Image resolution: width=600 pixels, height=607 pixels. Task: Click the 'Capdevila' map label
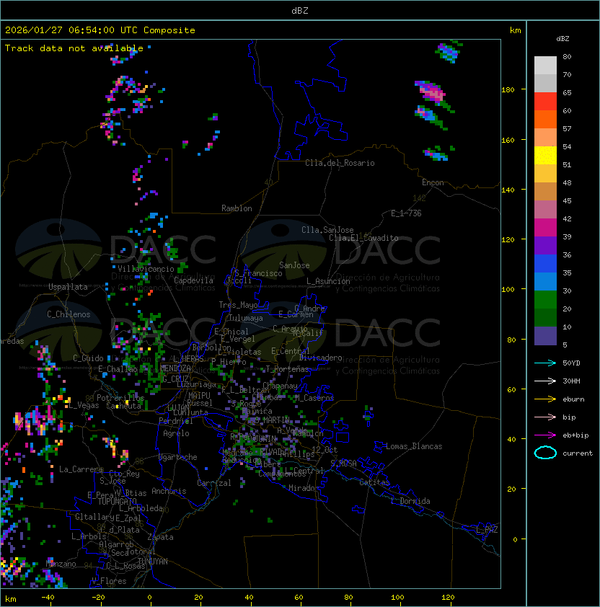pyautogui.click(x=194, y=280)
